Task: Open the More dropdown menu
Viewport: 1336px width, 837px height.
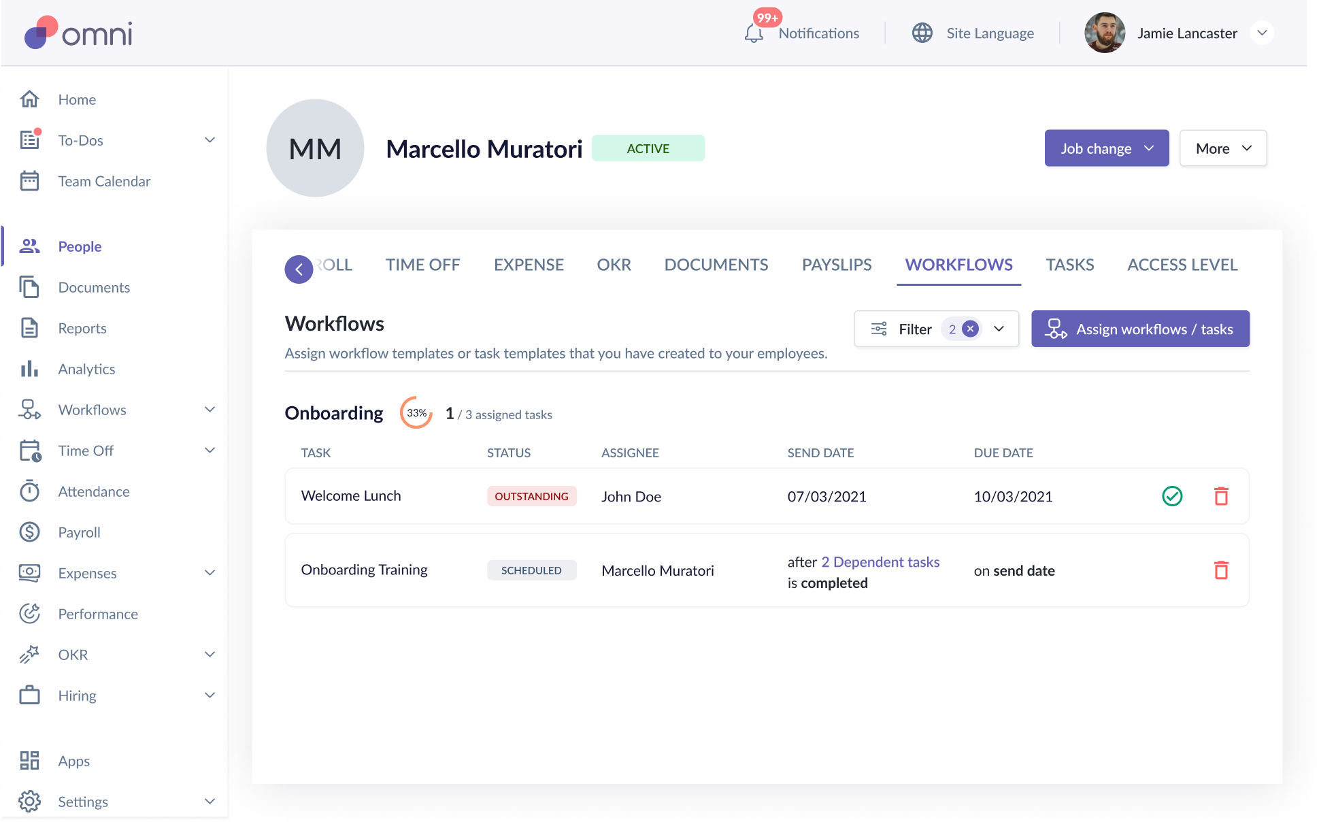Action: 1222,148
